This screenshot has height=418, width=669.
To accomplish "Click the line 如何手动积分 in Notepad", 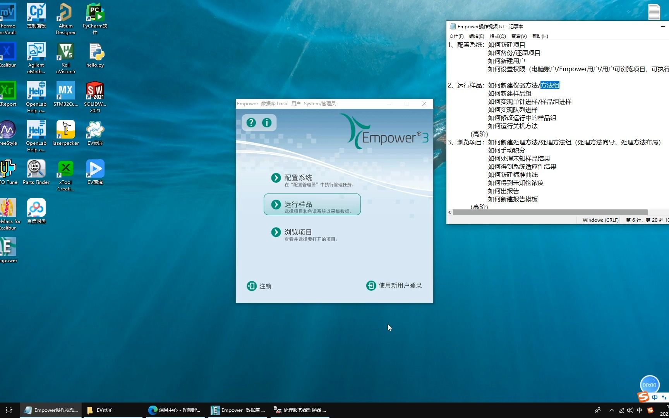I will point(506,150).
